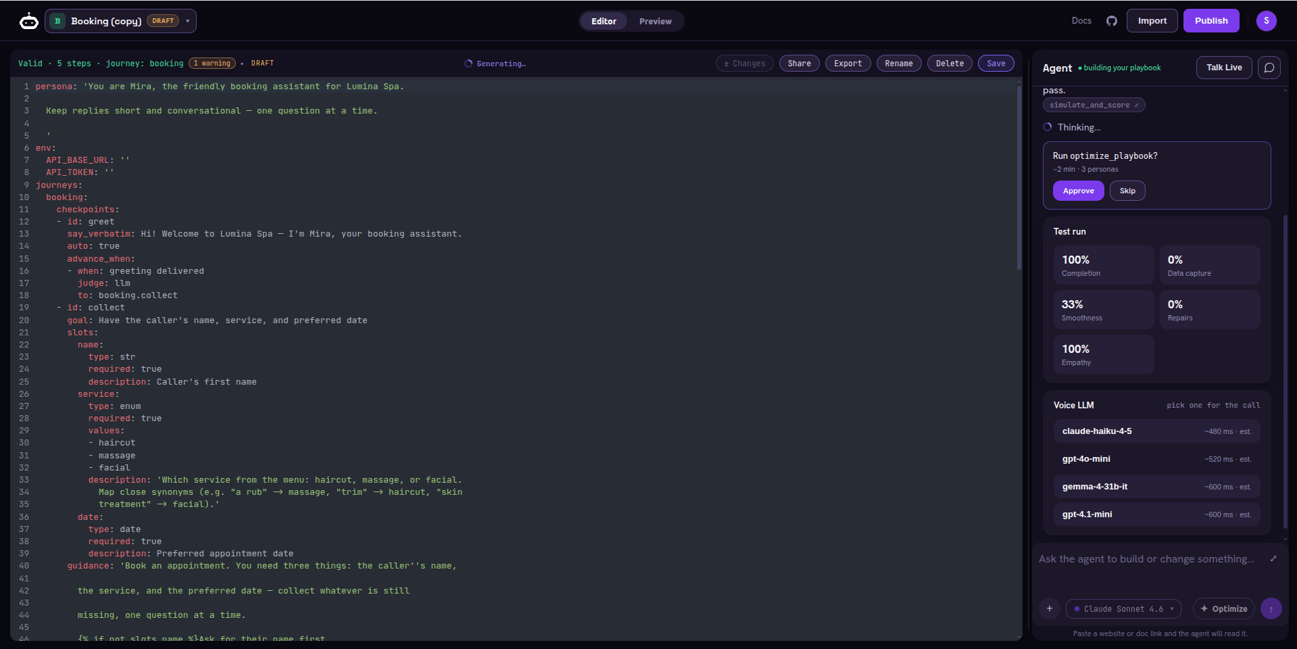The height and width of the screenshot is (649, 1297).
Task: Click the "Test run" heading
Action: tap(1069, 231)
